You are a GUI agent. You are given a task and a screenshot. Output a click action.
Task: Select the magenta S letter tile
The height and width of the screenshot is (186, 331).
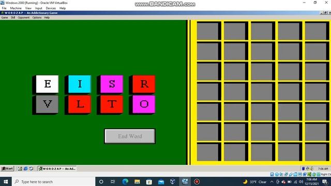click(112, 84)
